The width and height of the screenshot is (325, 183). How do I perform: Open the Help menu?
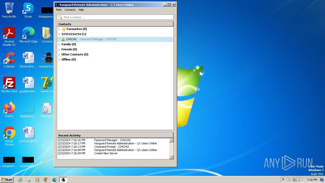pyautogui.click(x=81, y=10)
